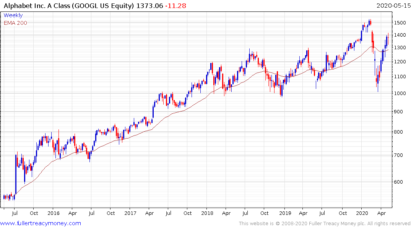
Task: Select the last price value 1373.06
Action: tap(149, 6)
